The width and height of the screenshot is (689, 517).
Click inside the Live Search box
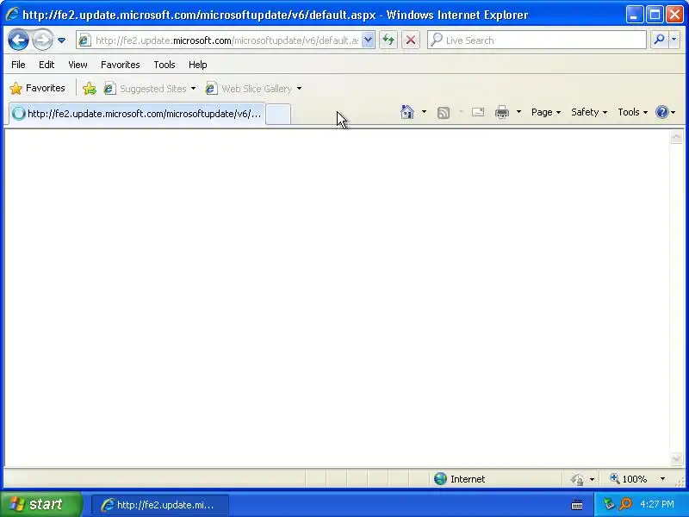coord(537,40)
